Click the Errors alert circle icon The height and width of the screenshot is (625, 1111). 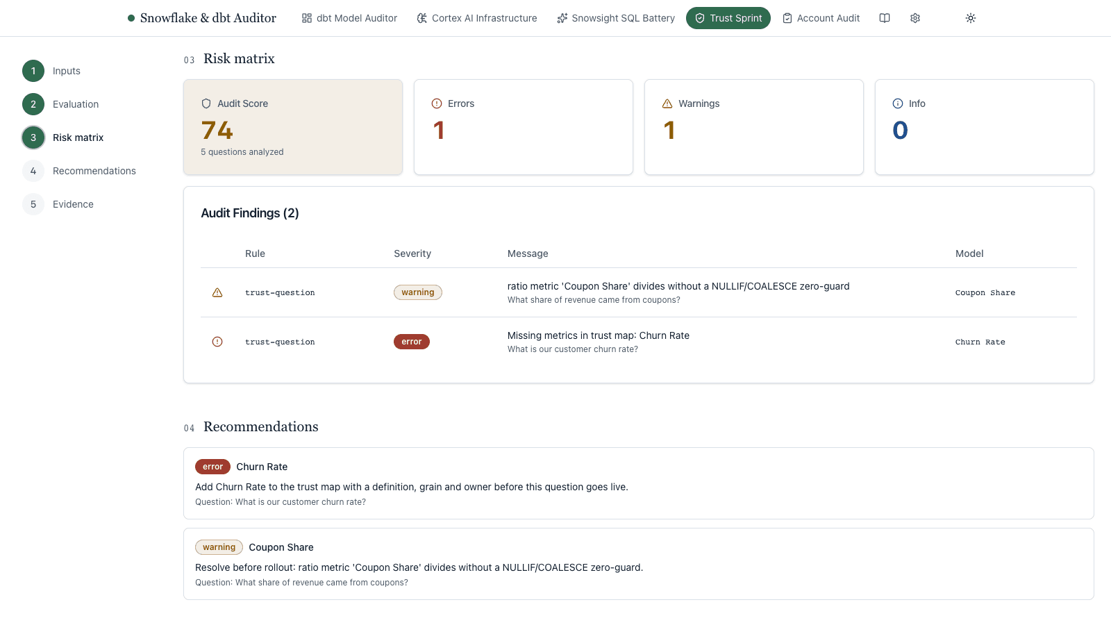(437, 103)
